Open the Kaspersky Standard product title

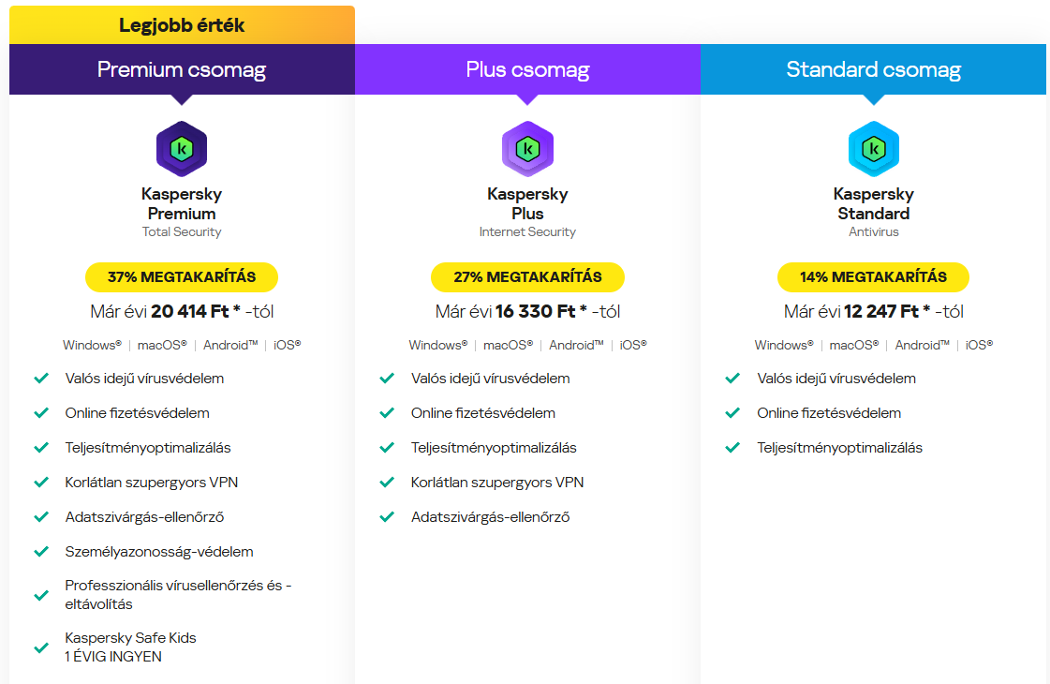tap(873, 203)
